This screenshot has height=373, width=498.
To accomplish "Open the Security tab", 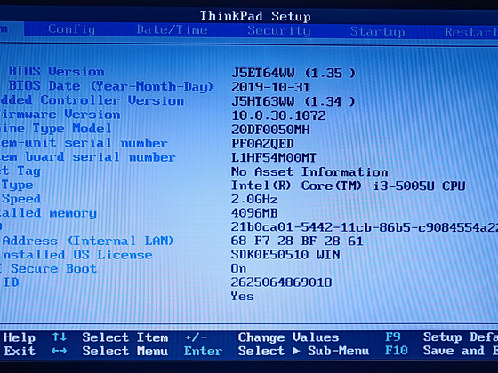I will click(x=279, y=31).
